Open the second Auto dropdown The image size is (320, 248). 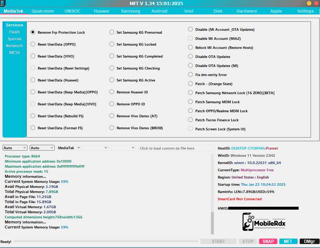[42, 148]
